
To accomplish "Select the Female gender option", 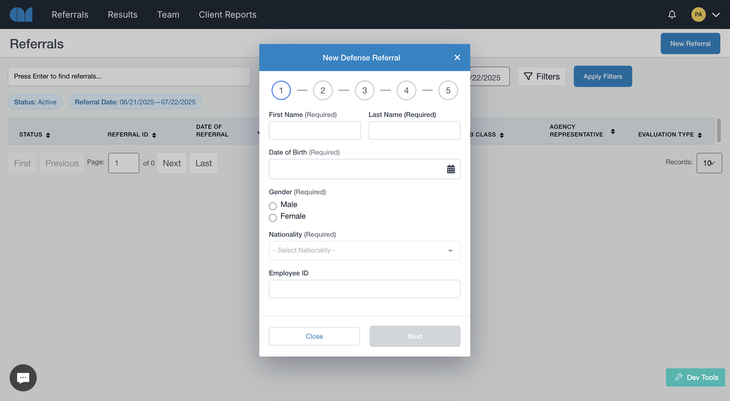I will [x=273, y=217].
